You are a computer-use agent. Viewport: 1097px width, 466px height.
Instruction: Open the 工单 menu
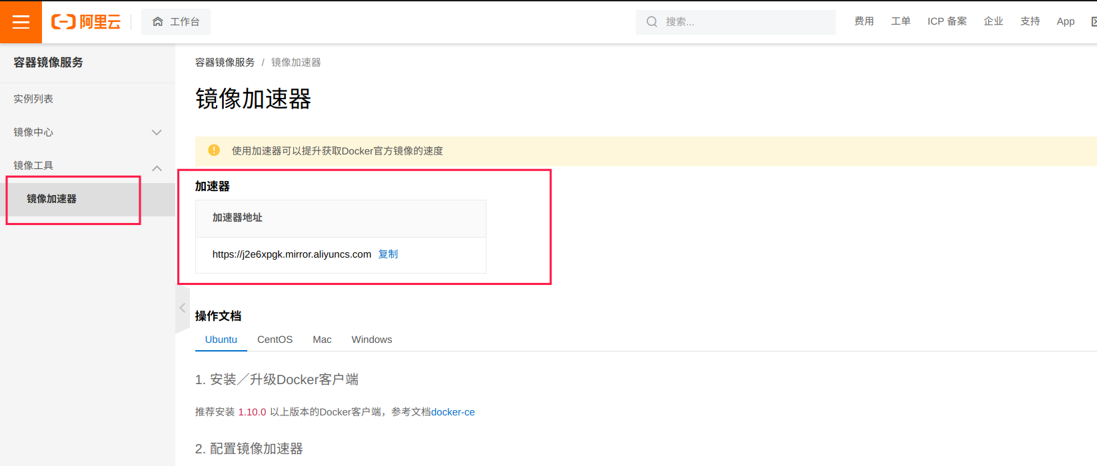pyautogui.click(x=900, y=21)
